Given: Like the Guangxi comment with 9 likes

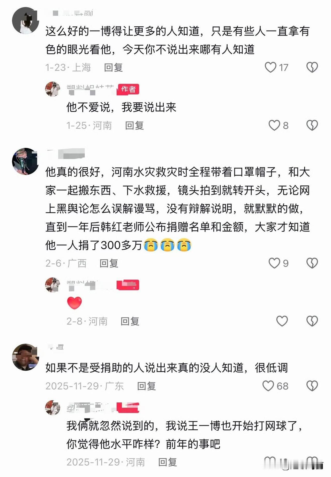Looking at the screenshot, I should (274, 263).
